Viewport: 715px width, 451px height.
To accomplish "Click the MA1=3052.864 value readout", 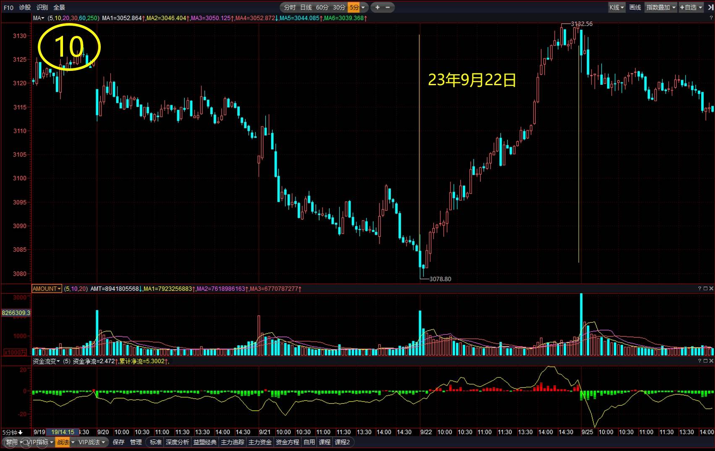I will click(x=123, y=18).
